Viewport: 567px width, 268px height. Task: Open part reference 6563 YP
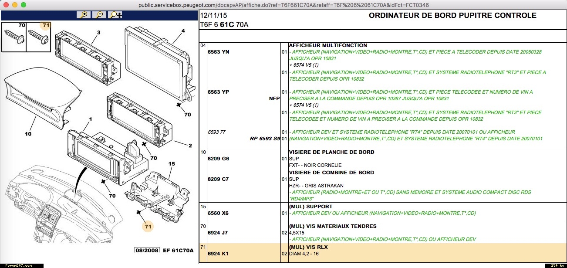tap(219, 92)
